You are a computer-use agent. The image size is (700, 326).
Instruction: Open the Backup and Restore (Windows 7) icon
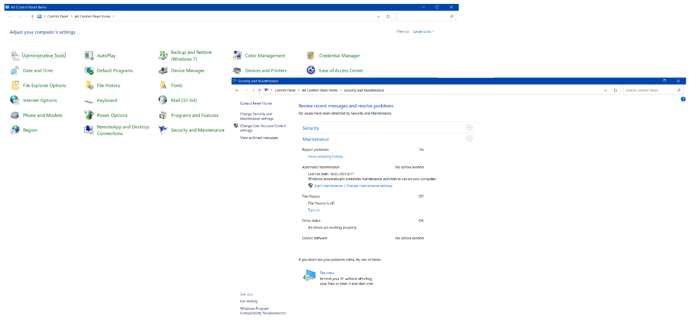coord(163,56)
